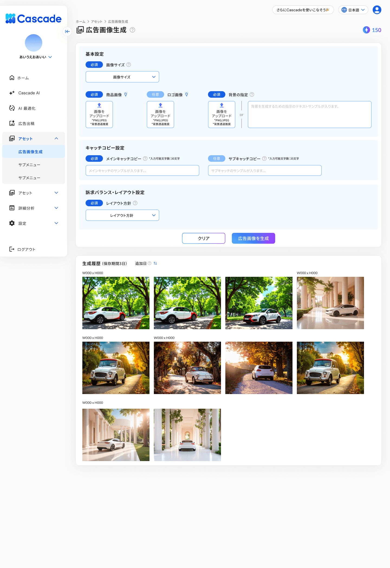Open the 日本語 language selector

[x=353, y=10]
